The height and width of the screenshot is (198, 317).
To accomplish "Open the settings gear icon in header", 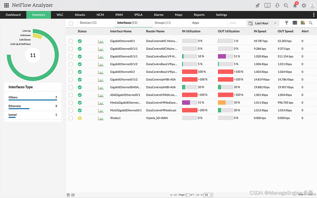I will (x=304, y=5).
